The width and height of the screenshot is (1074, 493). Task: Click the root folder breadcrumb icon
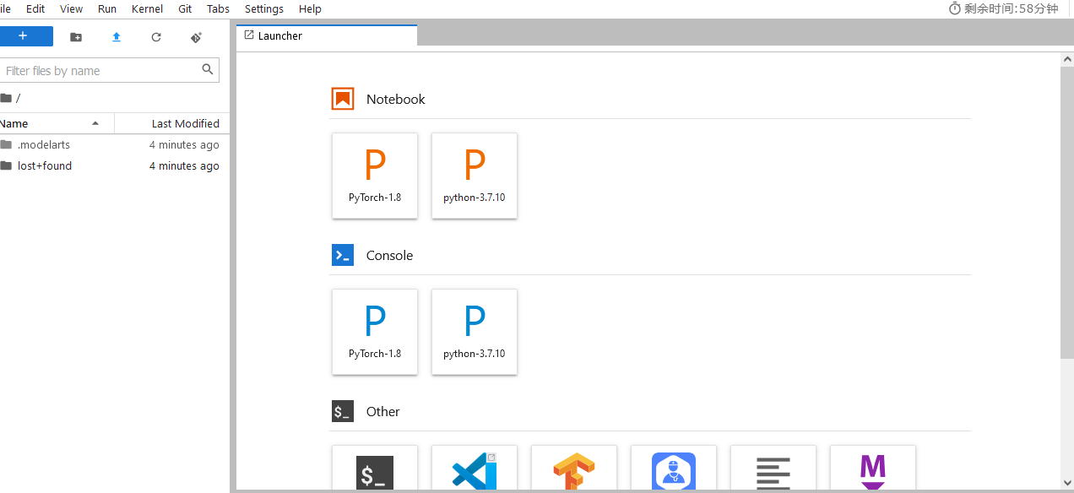pyautogui.click(x=7, y=98)
